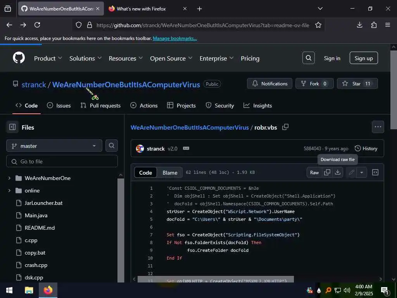397x298 pixels.
Task: Click the Manage bookmarks link
Action: pos(175,38)
